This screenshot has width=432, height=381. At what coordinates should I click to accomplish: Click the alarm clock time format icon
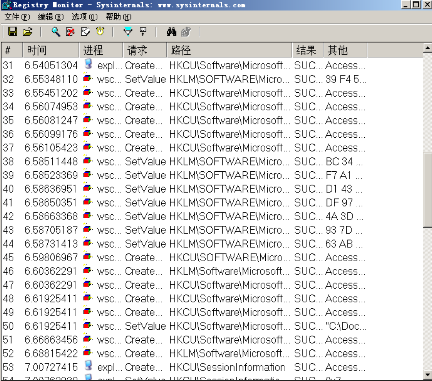(x=100, y=31)
